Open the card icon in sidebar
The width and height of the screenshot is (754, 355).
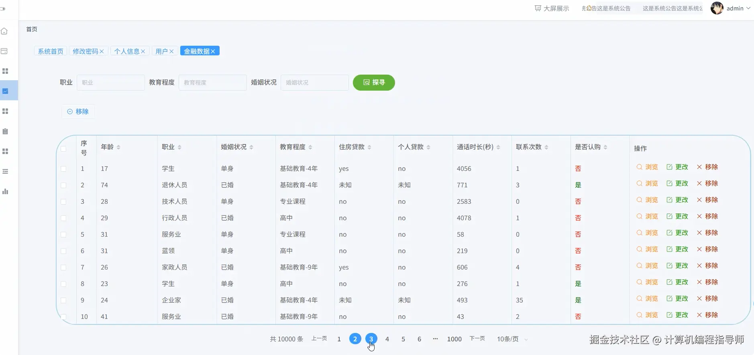click(x=4, y=51)
